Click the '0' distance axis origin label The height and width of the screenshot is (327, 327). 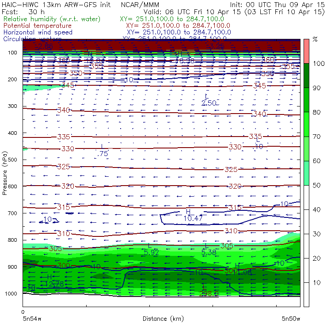point(23,312)
